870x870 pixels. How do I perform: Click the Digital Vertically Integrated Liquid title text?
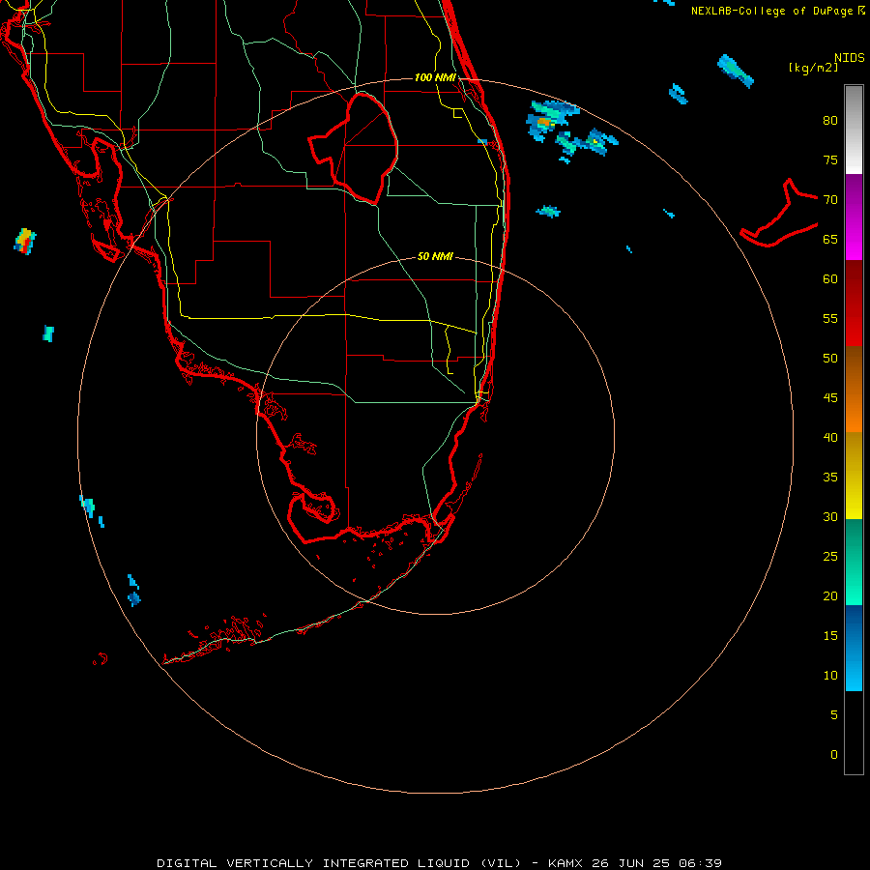tap(339, 863)
